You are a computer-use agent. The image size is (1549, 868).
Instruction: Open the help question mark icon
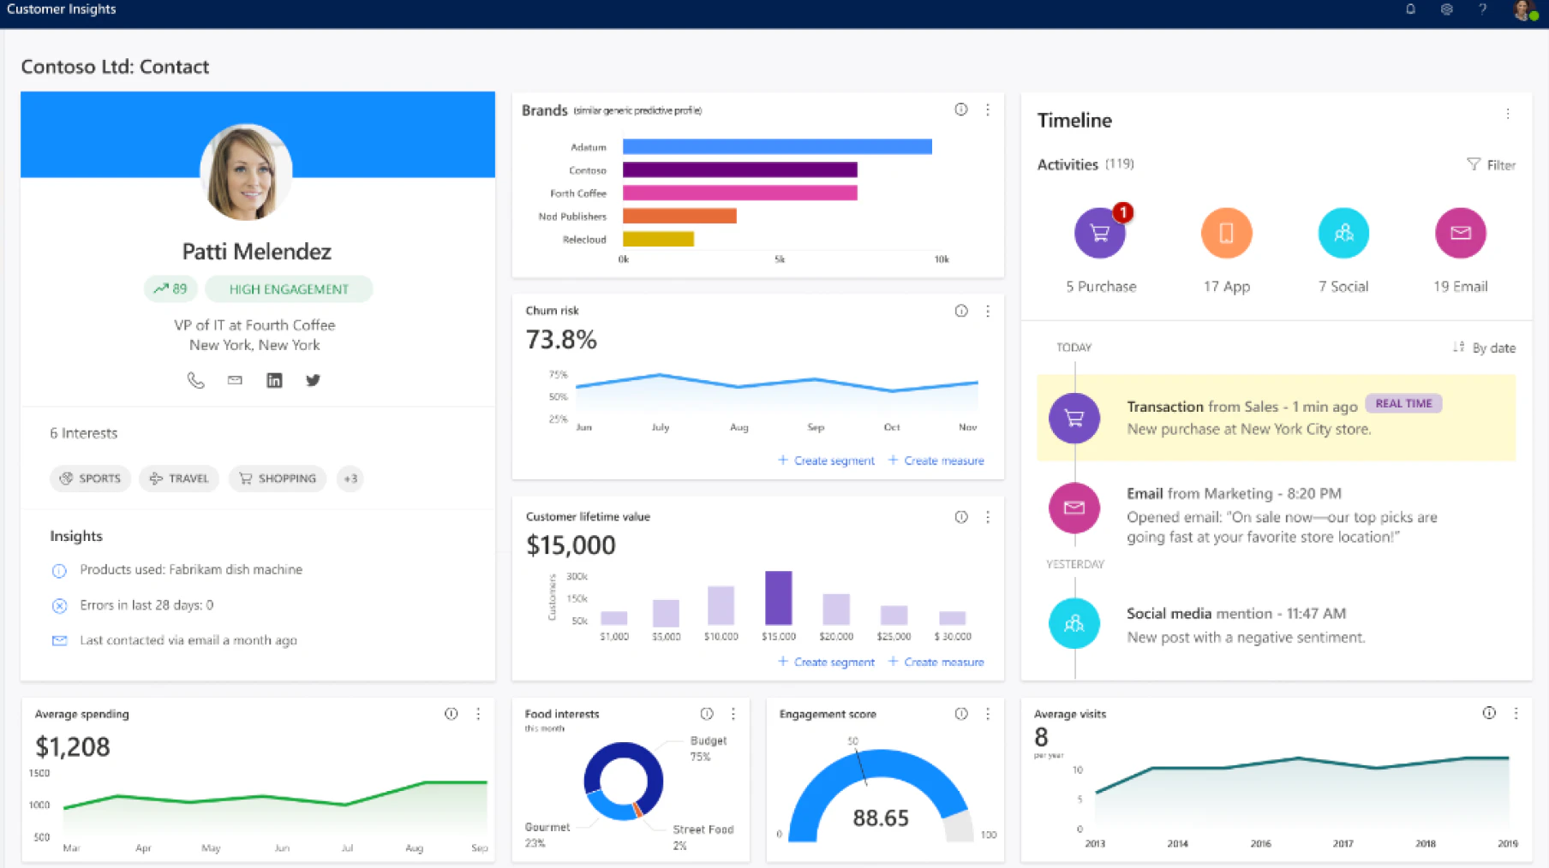(1482, 9)
